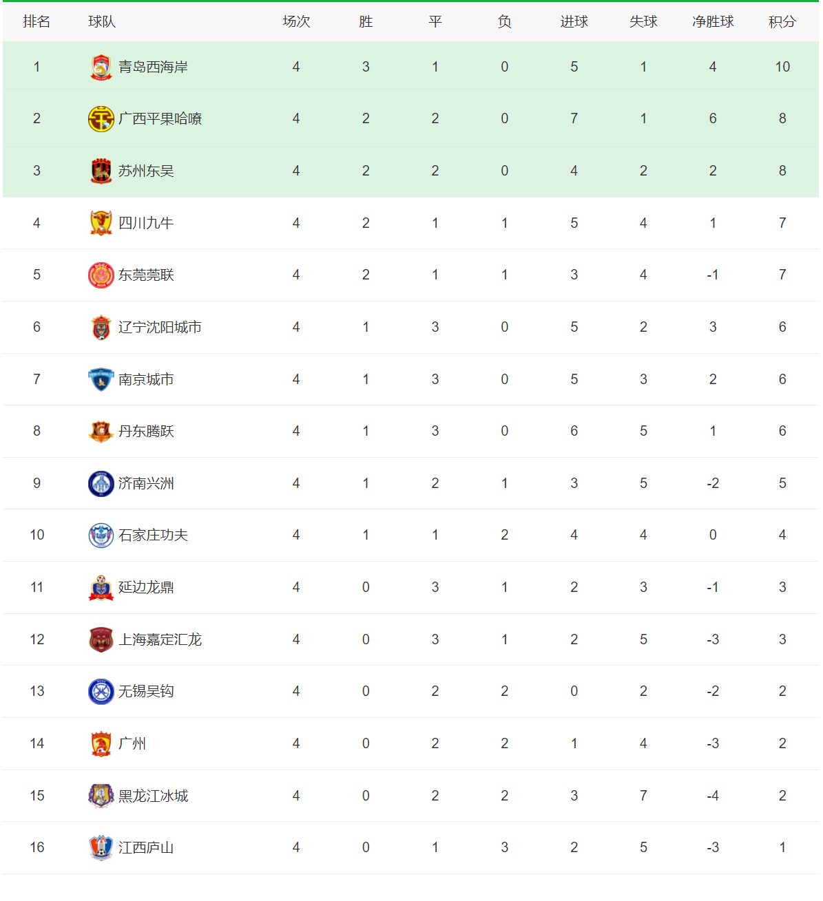Click the 丹东腾跃 team logo

click(101, 432)
